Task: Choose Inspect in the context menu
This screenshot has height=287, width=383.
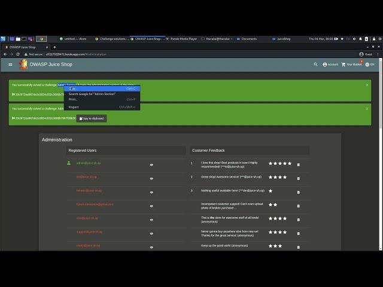Action: pyautogui.click(x=102, y=107)
